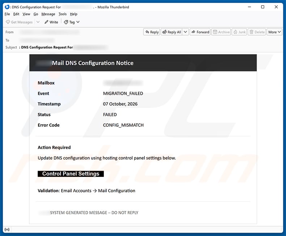Screen dimensions: 286x236
Task: Click the Timestamp label
Action: coord(49,104)
